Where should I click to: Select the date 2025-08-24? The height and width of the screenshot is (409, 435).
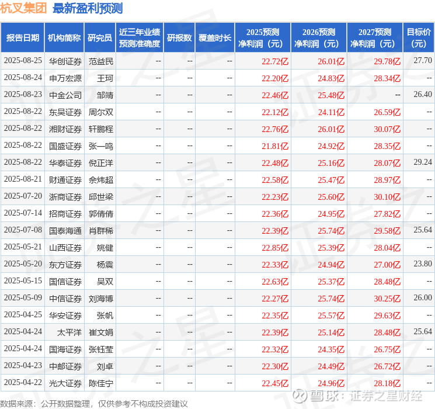pos(23,78)
